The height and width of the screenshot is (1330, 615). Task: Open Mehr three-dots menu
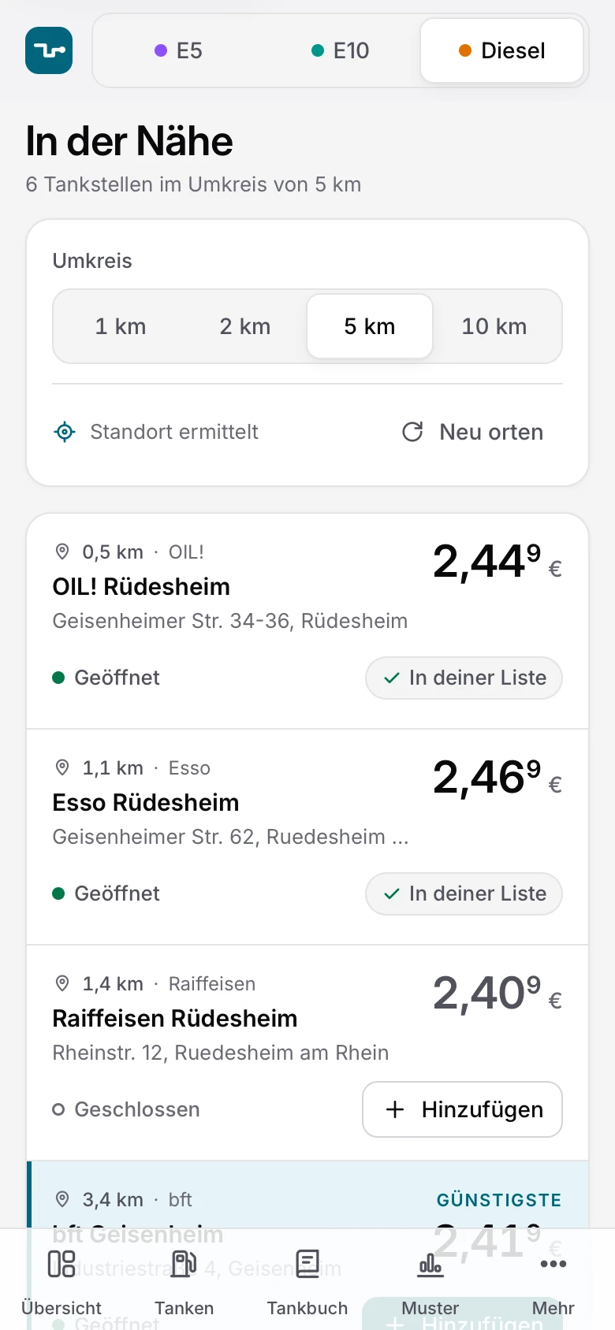pos(553,1264)
